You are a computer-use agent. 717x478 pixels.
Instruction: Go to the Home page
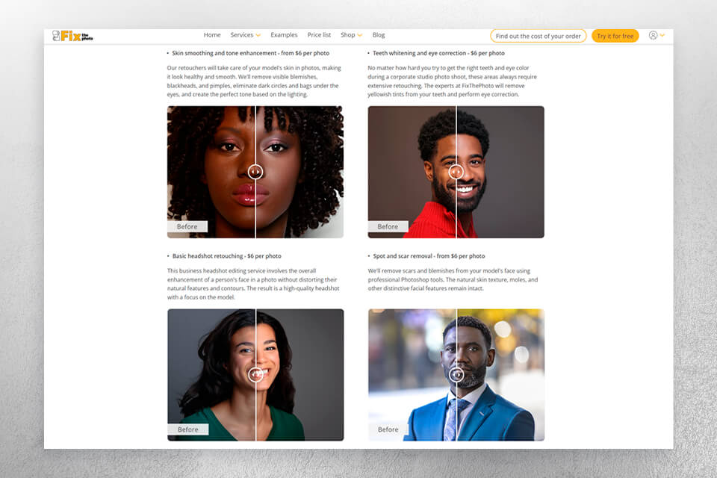[212, 35]
